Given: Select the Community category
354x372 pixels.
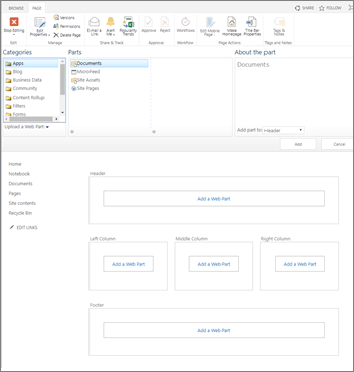Looking at the screenshot, I should pyautogui.click(x=22, y=89).
